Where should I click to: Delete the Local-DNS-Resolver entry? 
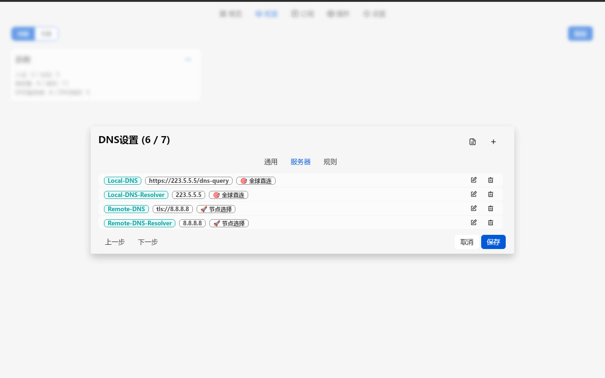[x=491, y=194]
